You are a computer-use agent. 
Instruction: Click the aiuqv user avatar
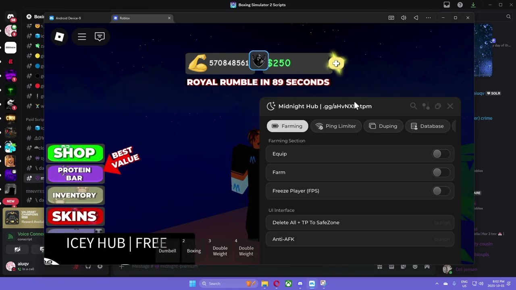pyautogui.click(x=10, y=266)
